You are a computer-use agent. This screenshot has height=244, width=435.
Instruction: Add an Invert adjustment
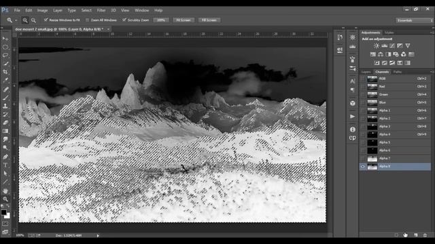point(377,63)
